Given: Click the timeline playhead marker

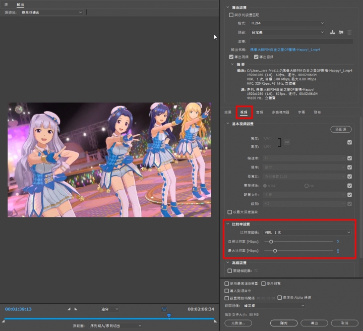Looking at the screenshot, I should [169, 315].
